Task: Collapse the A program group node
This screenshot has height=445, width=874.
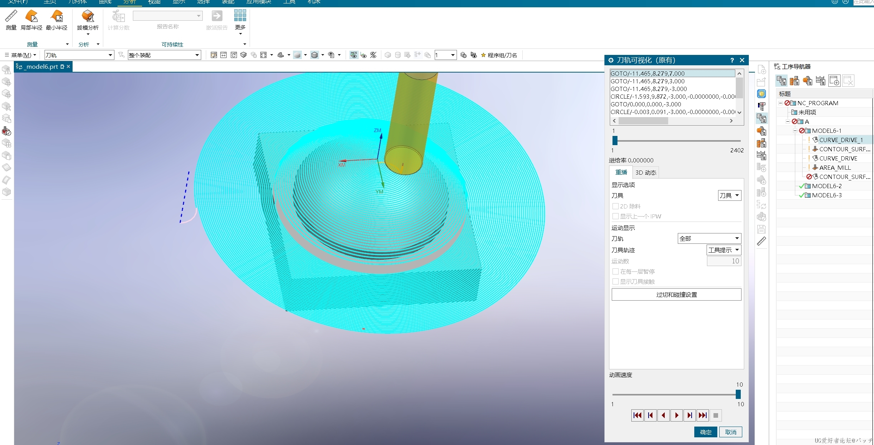Action: click(x=788, y=121)
